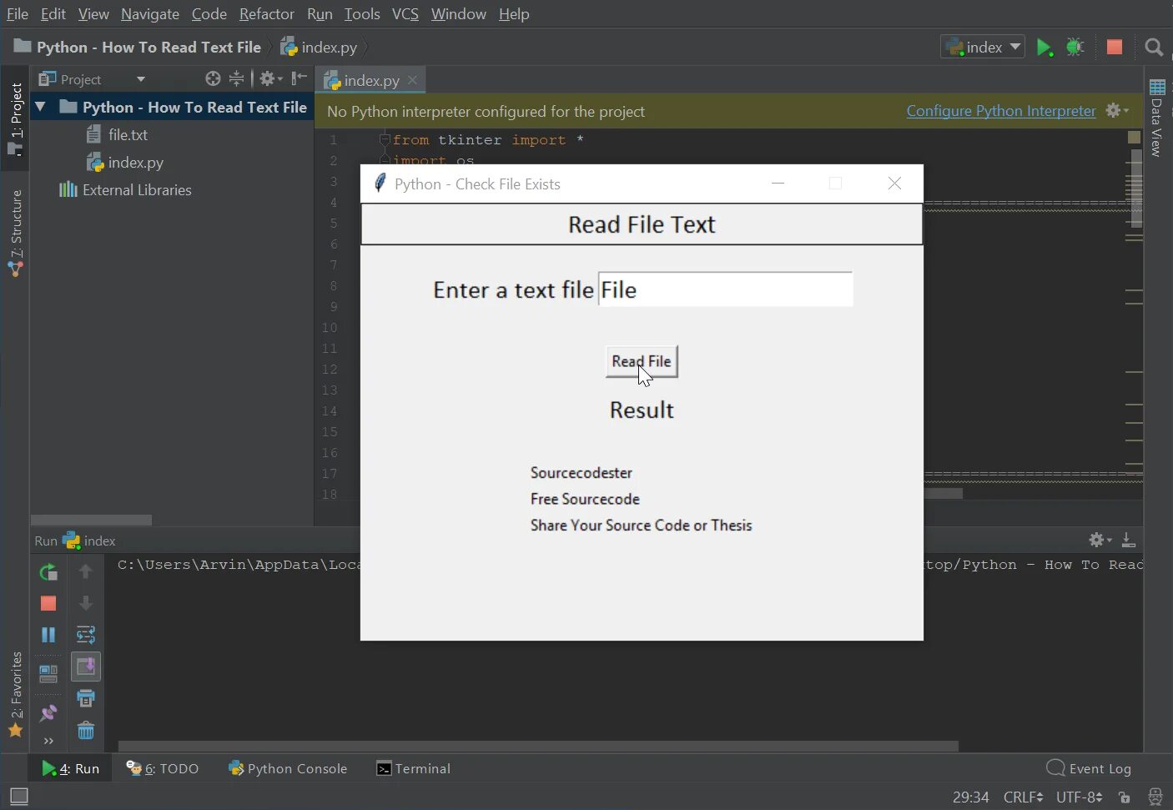
Task: Open inspection profile hector icon
Action: [1155, 797]
